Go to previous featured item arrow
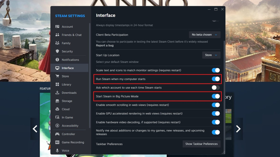This screenshot has height=157, width=280. pyautogui.click(x=35, y=129)
